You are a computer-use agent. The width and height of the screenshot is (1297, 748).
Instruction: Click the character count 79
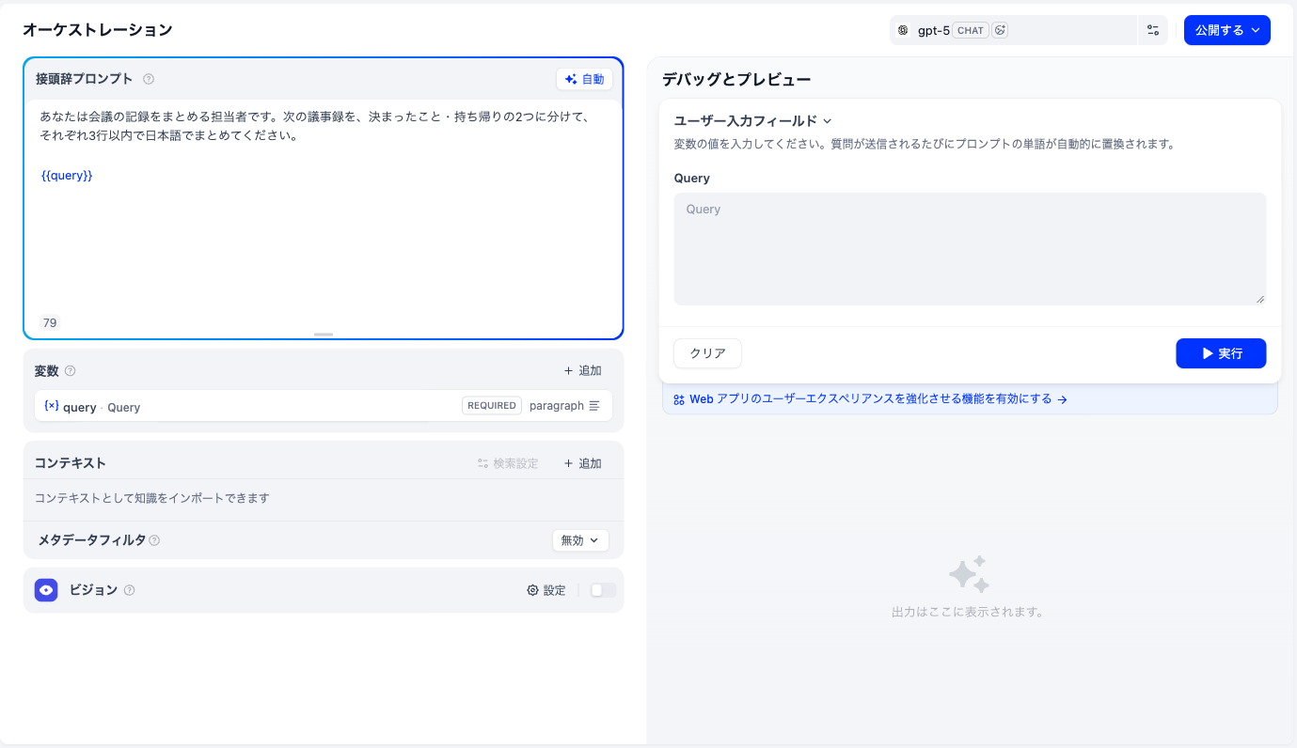click(50, 322)
